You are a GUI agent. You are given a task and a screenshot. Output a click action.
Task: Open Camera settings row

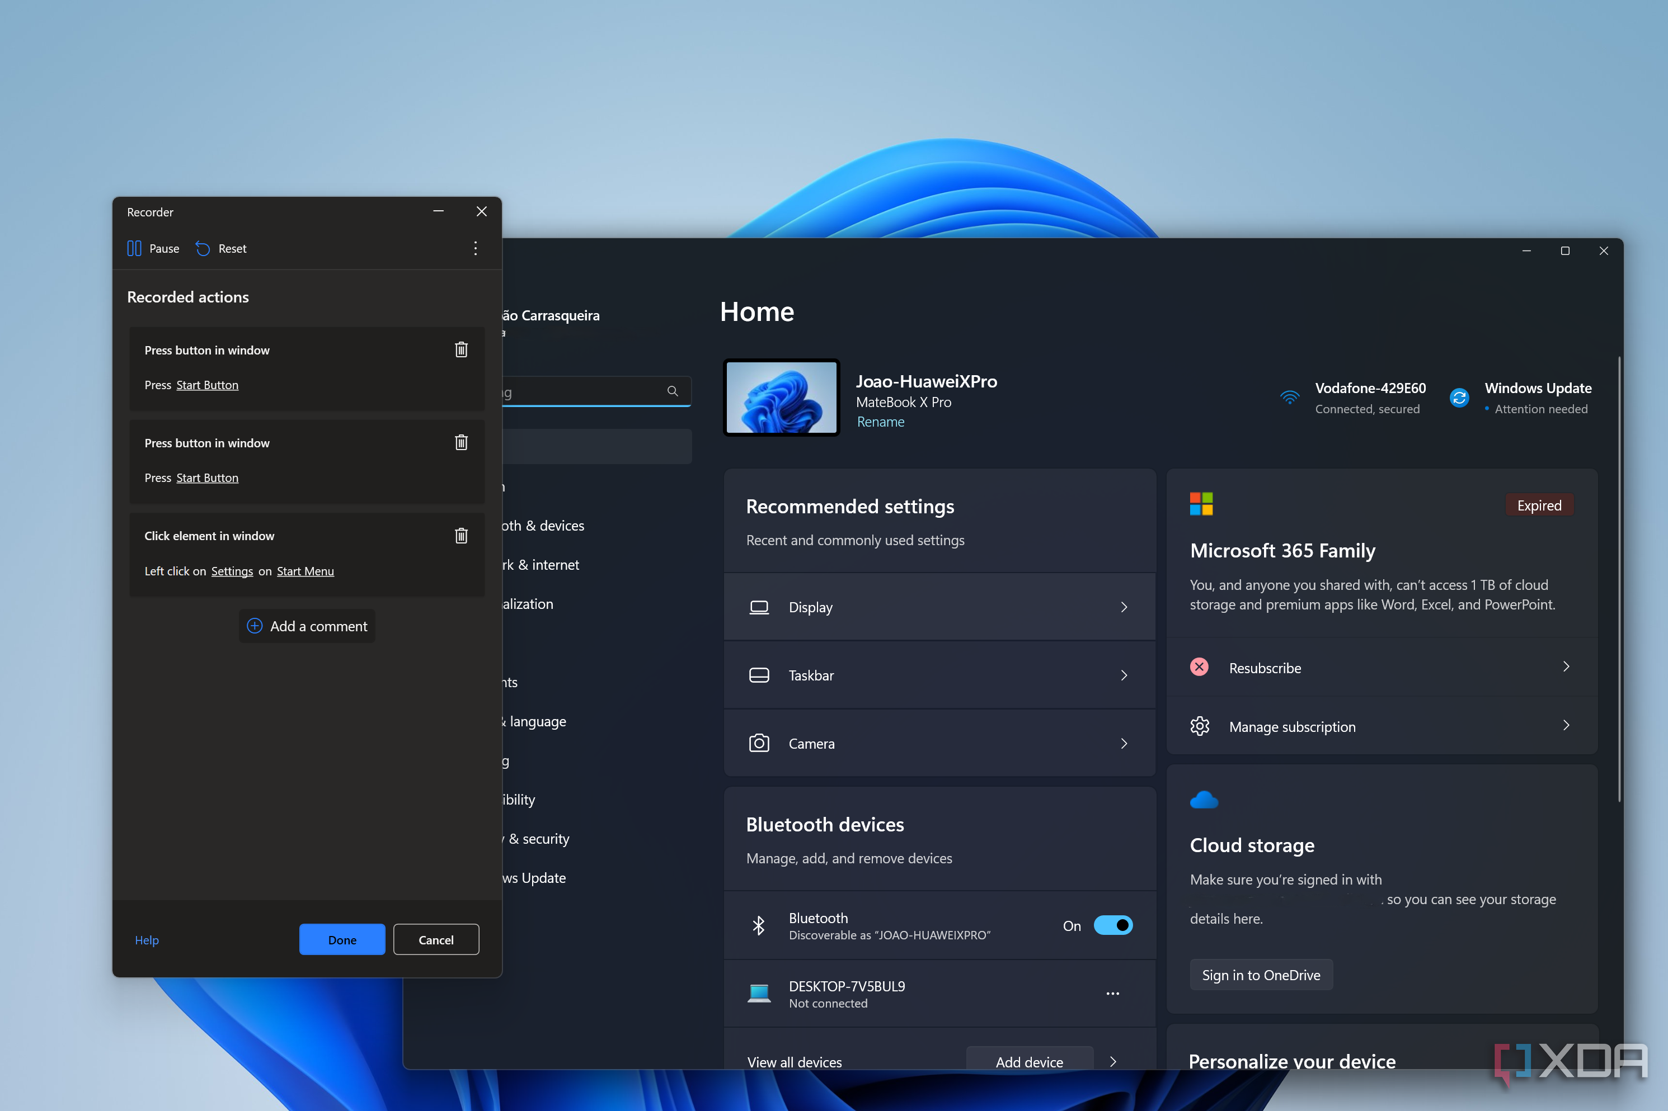[x=939, y=743]
